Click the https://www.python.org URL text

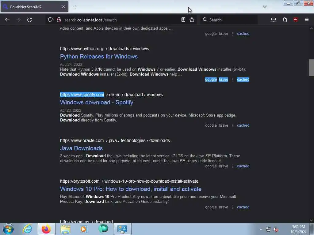[x=82, y=49]
